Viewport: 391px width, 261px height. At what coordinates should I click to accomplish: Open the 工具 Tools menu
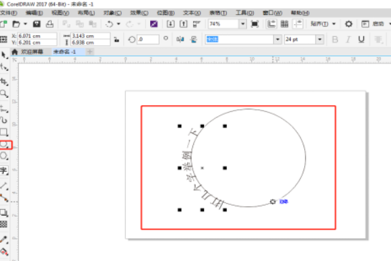coord(244,13)
